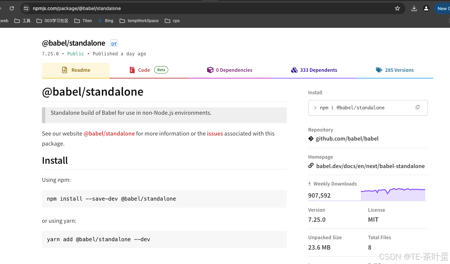Image resolution: width=450 pixels, height=264 pixels.
Task: Click the homepage link chain icon
Action: (x=311, y=166)
